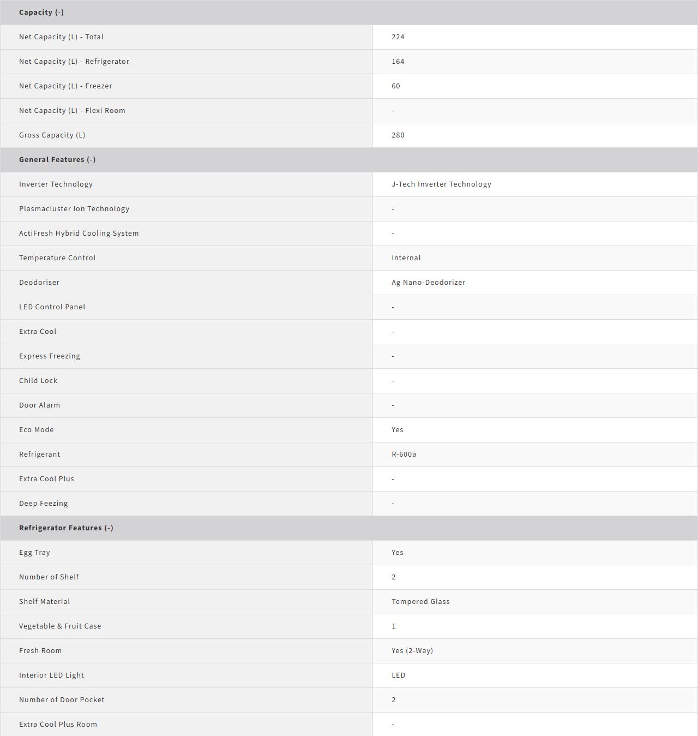Click J-Tech Inverter Technology value

click(441, 184)
